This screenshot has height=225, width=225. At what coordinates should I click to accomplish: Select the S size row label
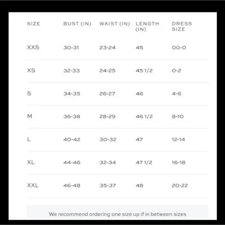[x=29, y=93]
